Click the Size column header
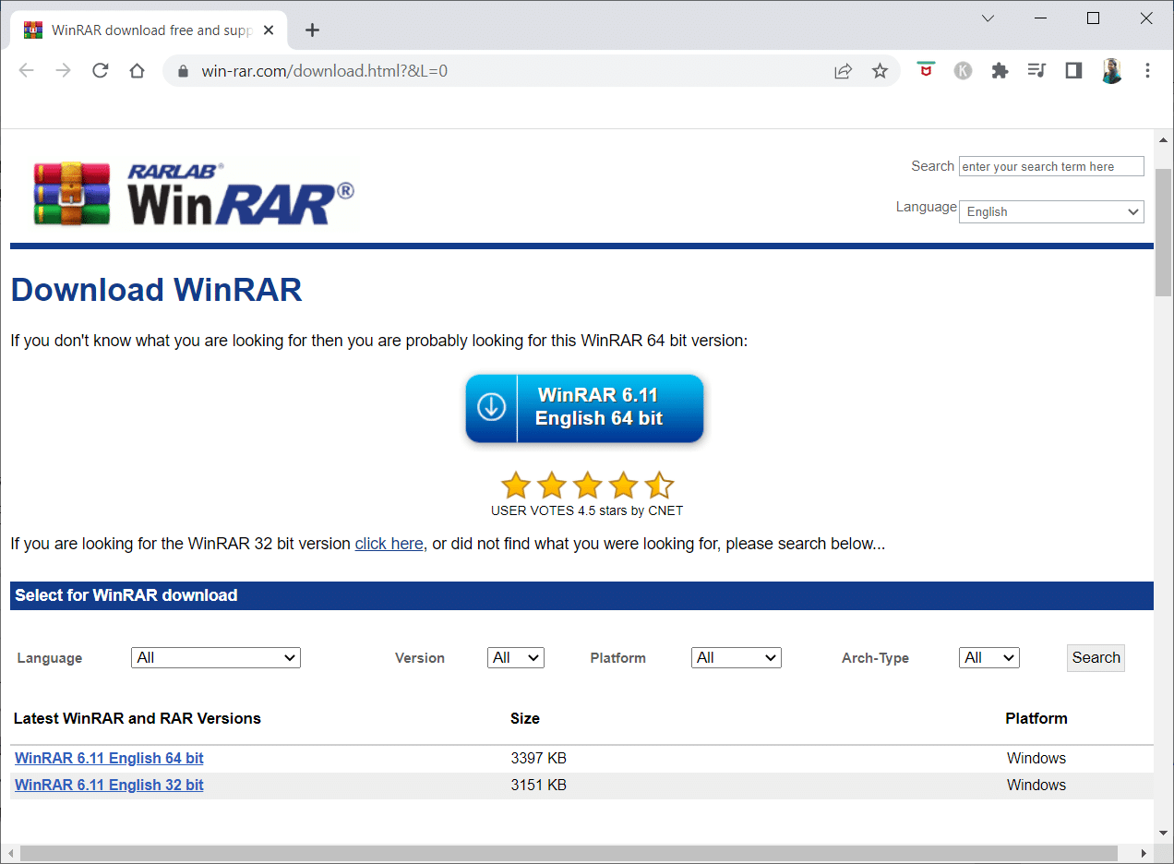1174x864 pixels. [x=525, y=718]
